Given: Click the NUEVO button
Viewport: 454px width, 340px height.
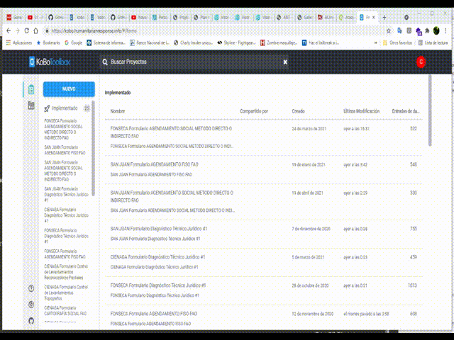Looking at the screenshot, I should (x=69, y=89).
